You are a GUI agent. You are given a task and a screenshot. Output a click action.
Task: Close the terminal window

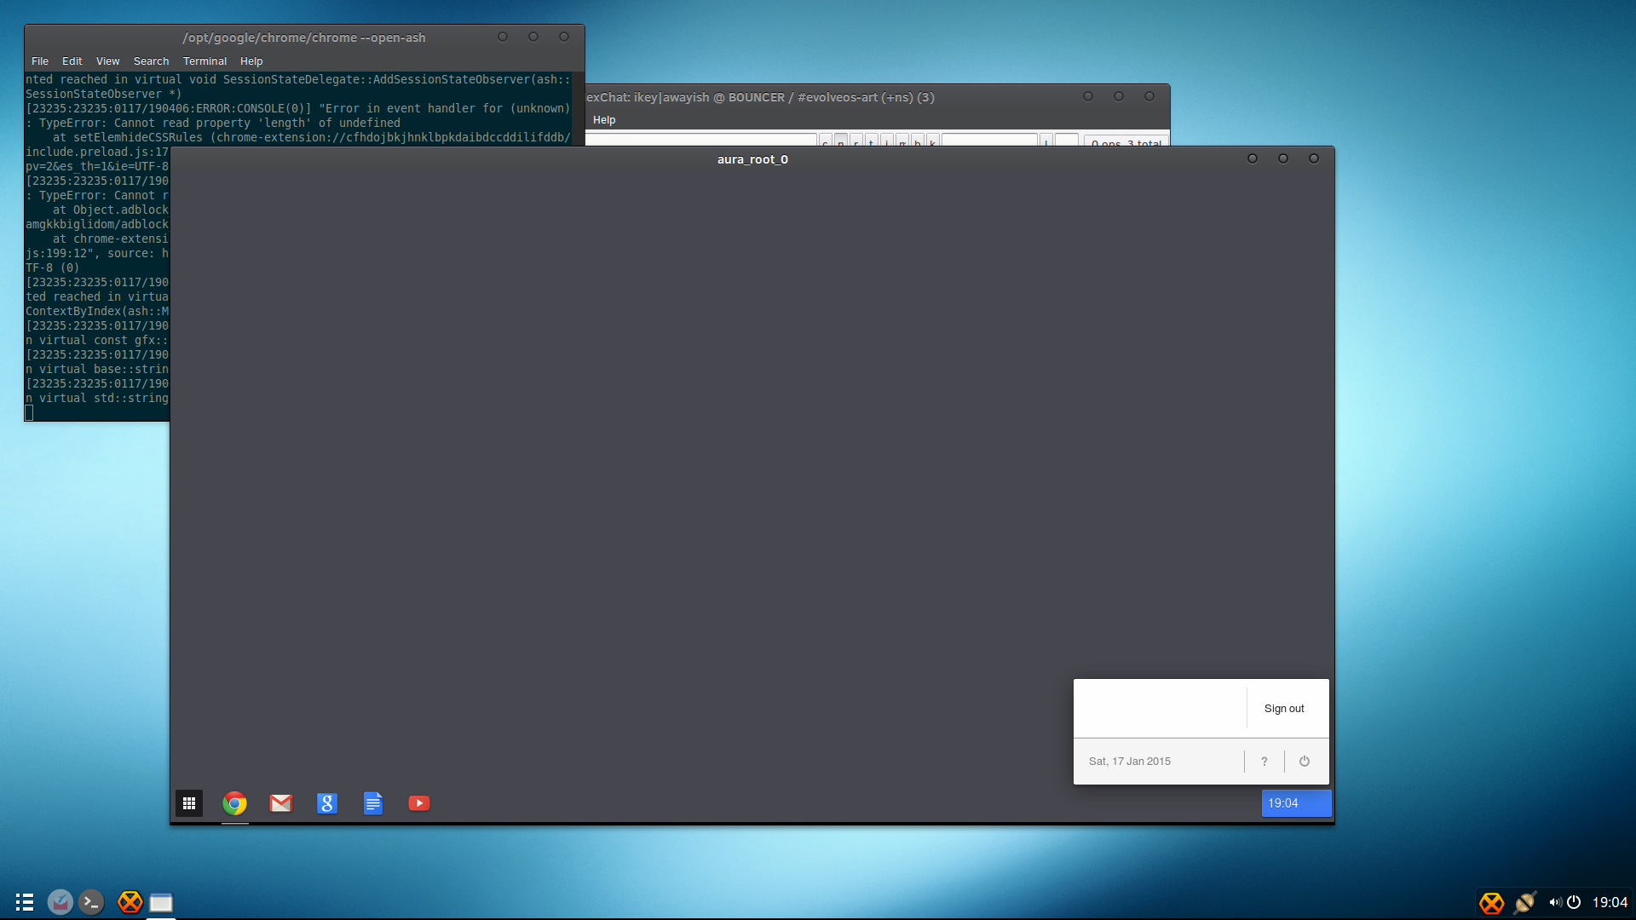(x=564, y=37)
